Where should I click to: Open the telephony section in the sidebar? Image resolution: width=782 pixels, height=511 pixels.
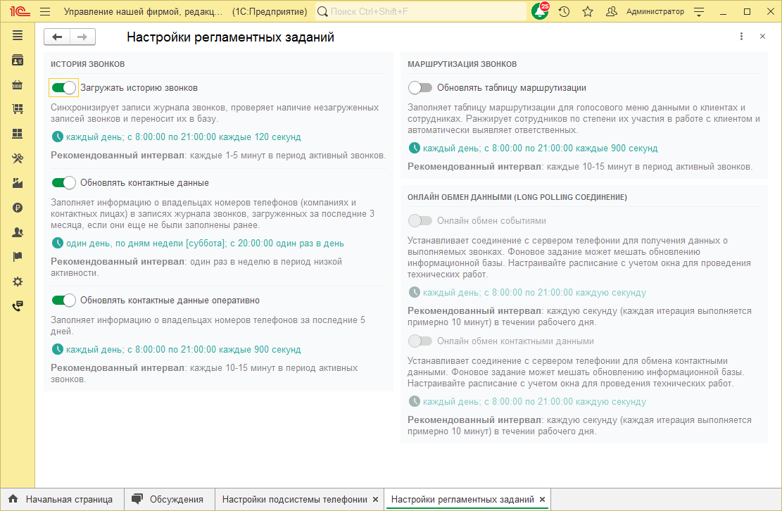pos(18,306)
